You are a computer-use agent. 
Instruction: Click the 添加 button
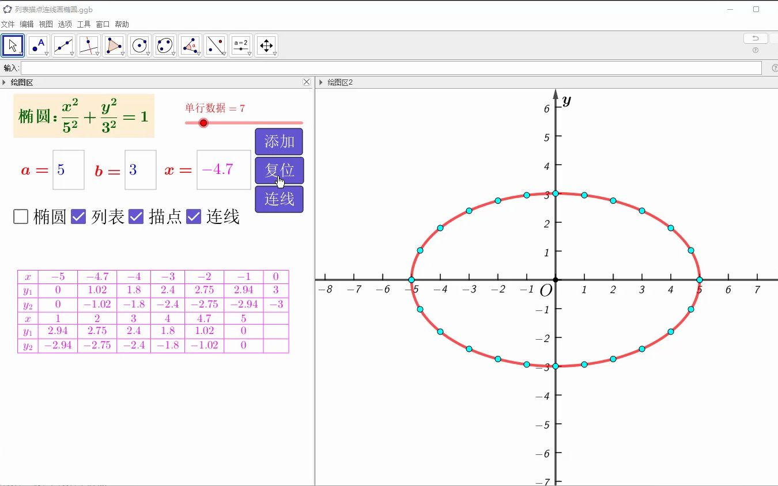[279, 142]
